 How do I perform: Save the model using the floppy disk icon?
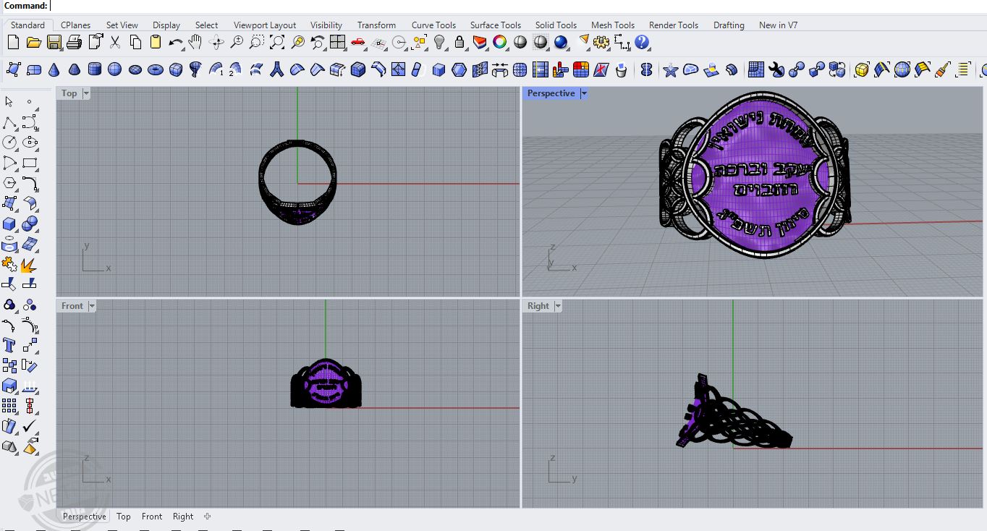coord(54,43)
